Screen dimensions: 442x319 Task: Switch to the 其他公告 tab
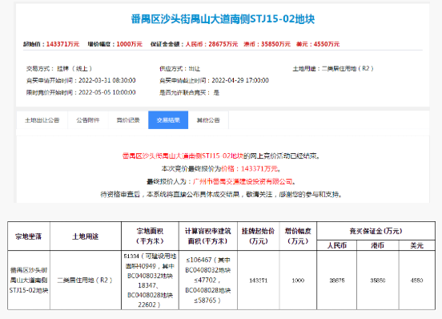coord(208,120)
